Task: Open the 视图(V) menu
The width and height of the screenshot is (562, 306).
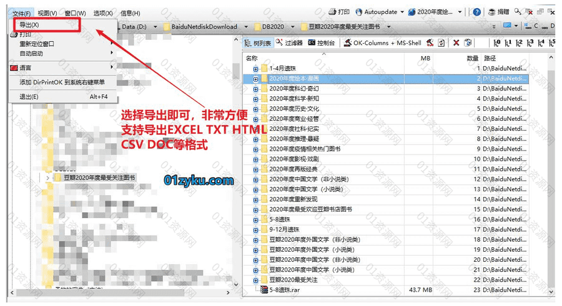Action: coord(47,13)
